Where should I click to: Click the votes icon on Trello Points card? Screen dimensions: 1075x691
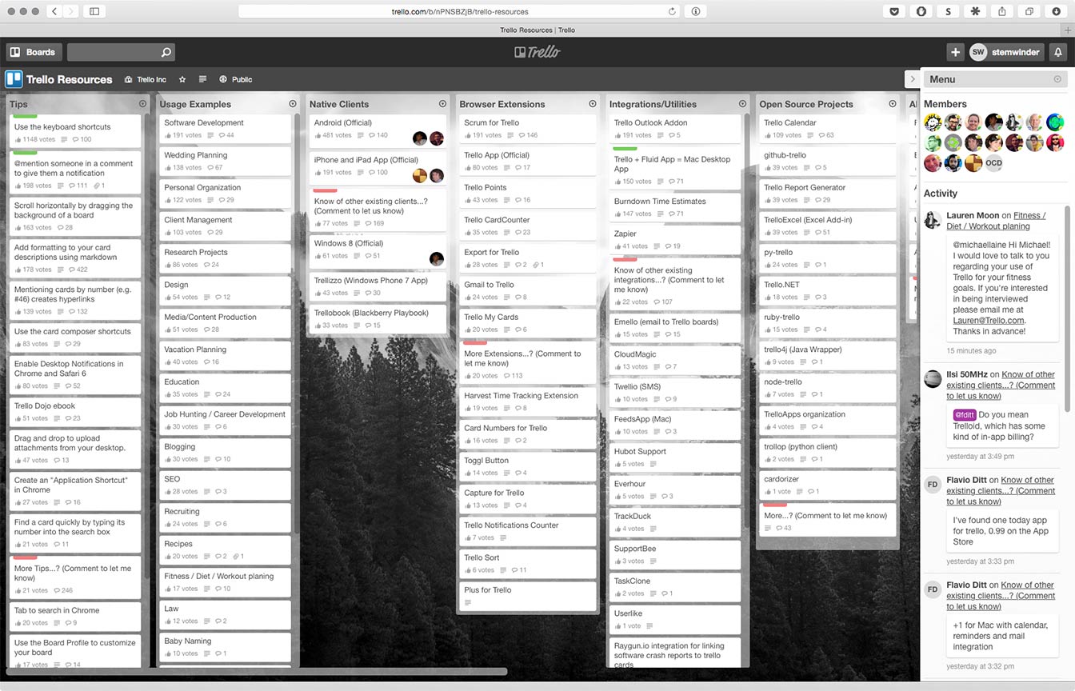click(x=467, y=200)
